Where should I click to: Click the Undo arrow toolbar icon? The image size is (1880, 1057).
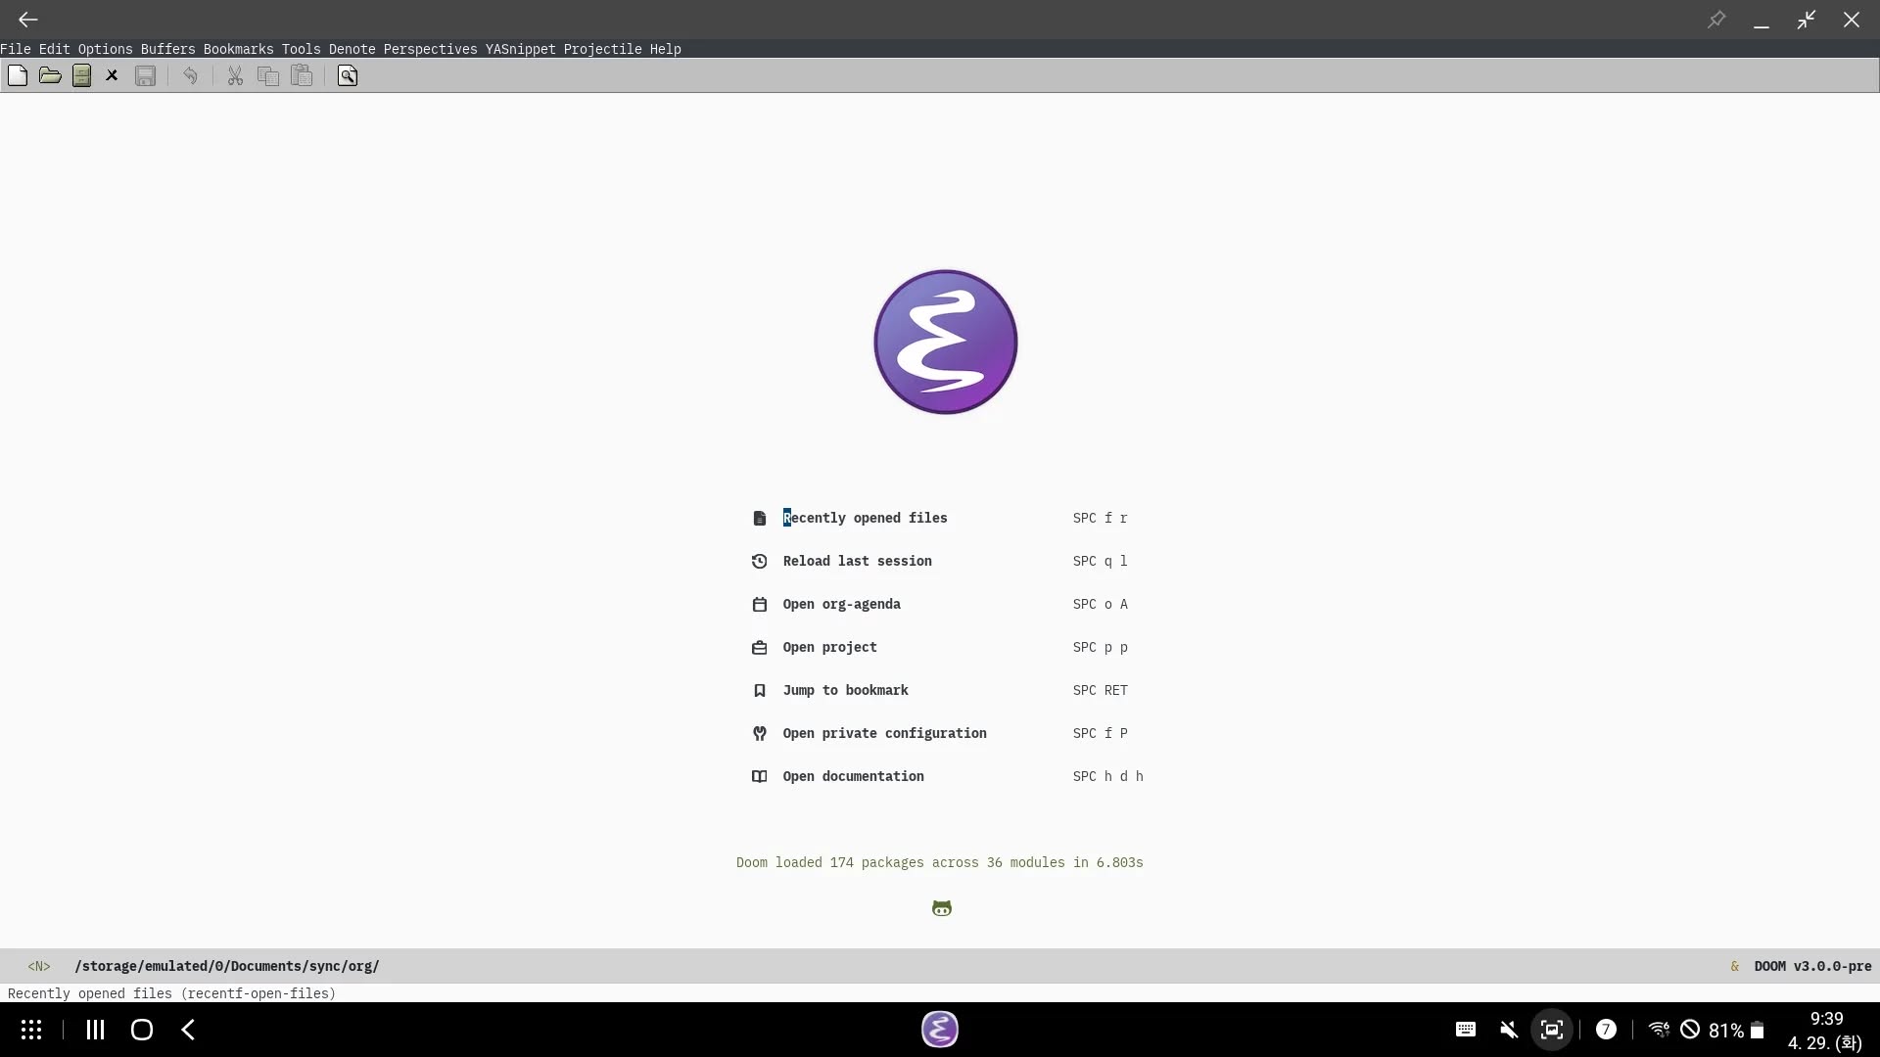coord(190,75)
